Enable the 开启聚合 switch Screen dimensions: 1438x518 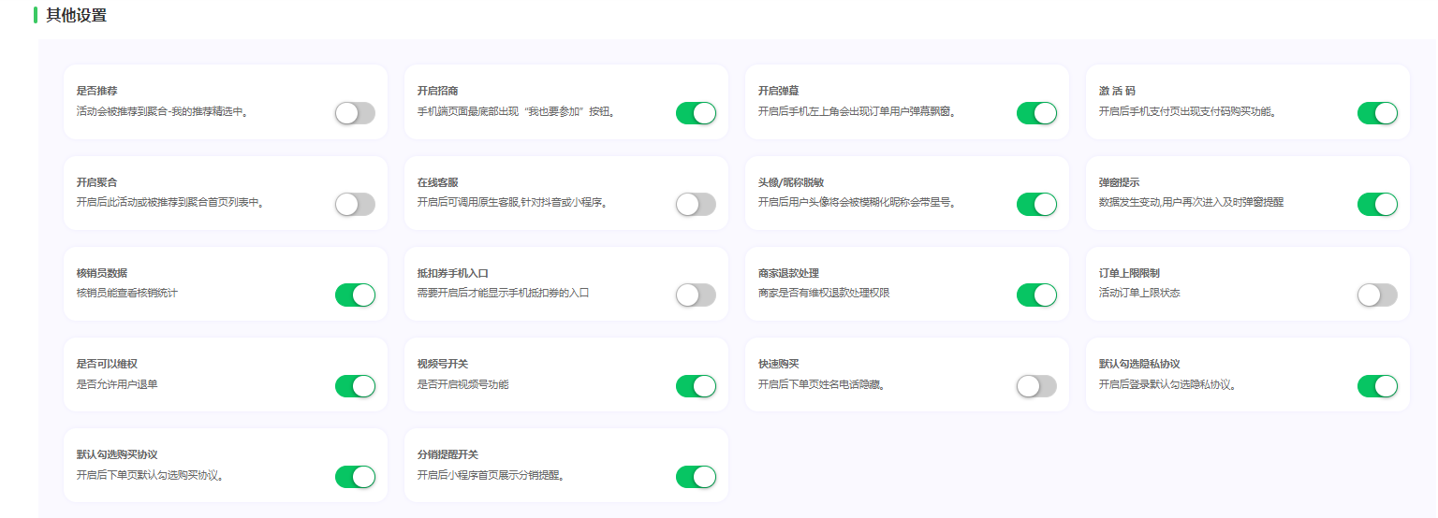[355, 205]
